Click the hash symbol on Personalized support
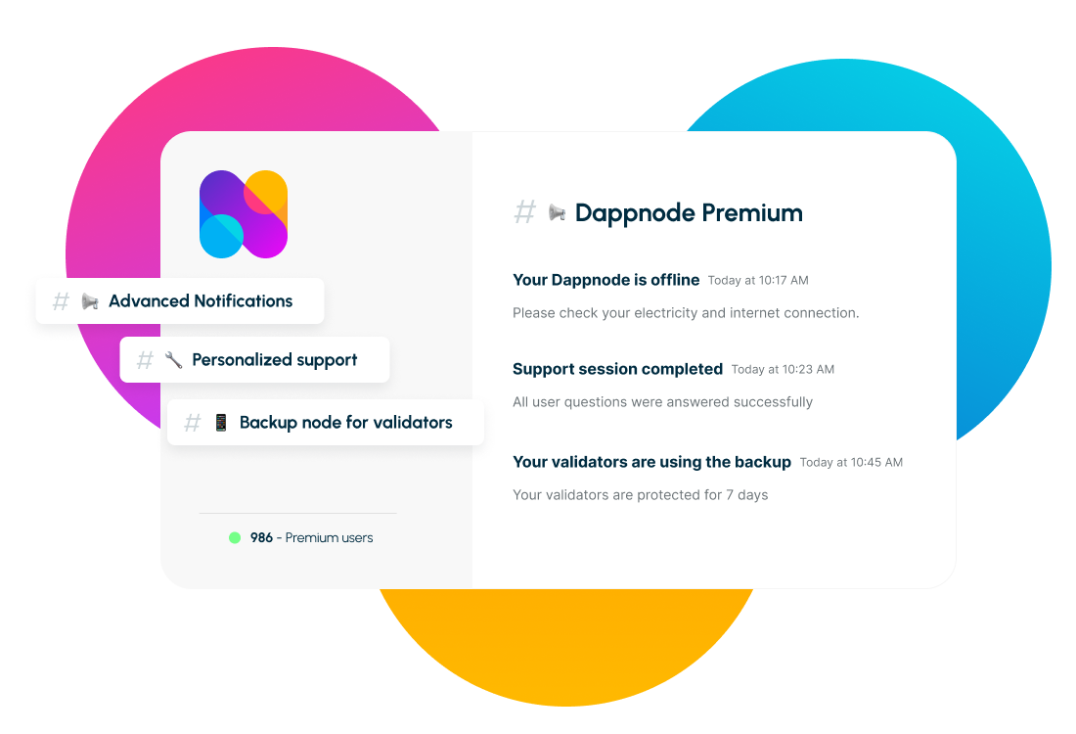 pos(145,360)
